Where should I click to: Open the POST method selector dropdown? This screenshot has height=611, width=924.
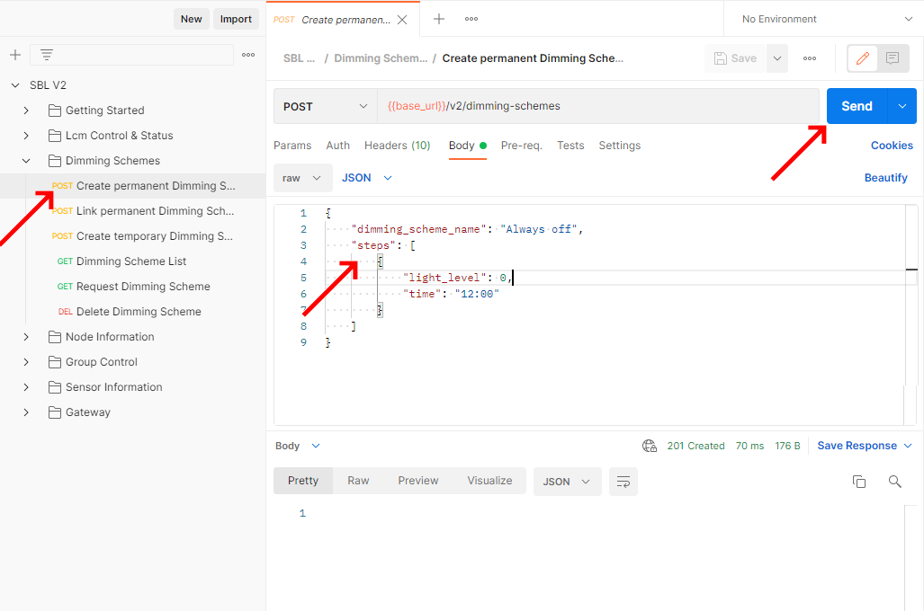coord(324,105)
